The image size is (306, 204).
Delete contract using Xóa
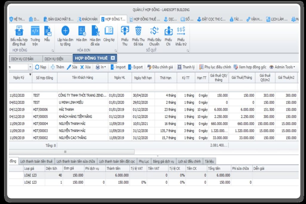85,67
